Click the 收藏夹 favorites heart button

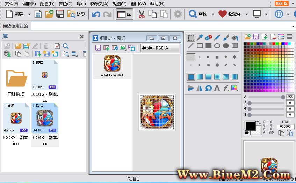[x=230, y=14]
